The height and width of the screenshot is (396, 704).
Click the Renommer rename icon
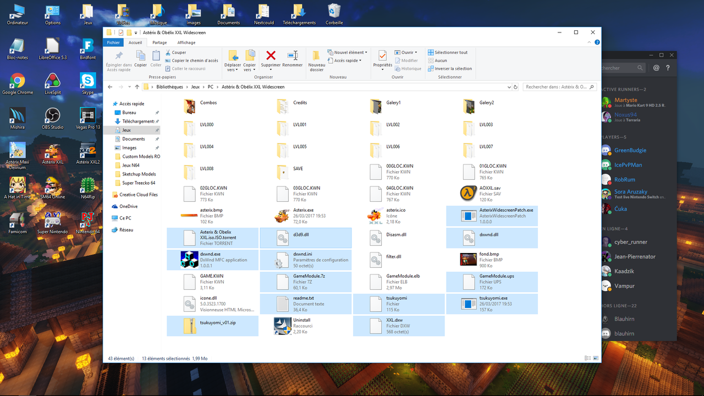pyautogui.click(x=293, y=55)
